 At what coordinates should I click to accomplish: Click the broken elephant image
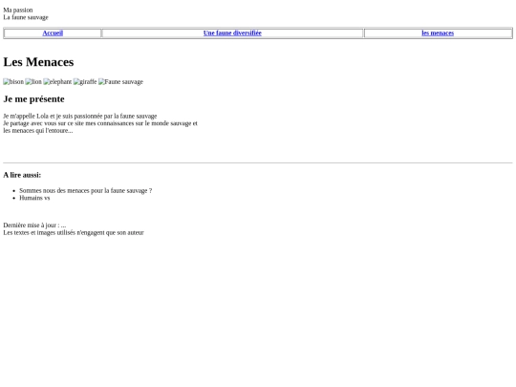(x=57, y=81)
